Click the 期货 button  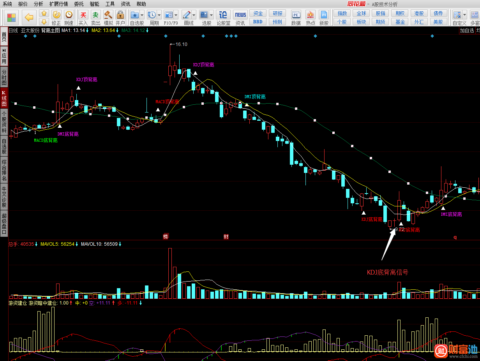pyautogui.click(x=381, y=22)
